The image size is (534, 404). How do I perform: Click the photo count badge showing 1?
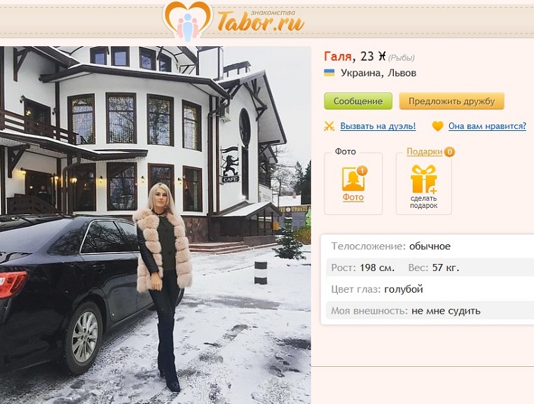pos(362,170)
